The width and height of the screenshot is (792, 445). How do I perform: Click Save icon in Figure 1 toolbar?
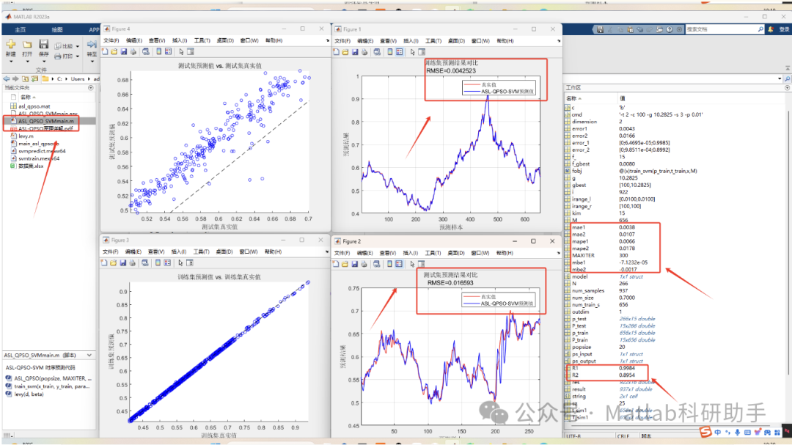pyautogui.click(x=355, y=52)
